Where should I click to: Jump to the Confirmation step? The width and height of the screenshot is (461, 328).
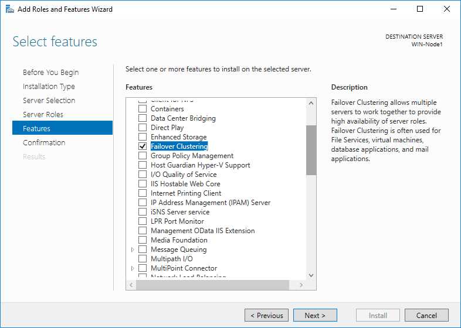[44, 143]
